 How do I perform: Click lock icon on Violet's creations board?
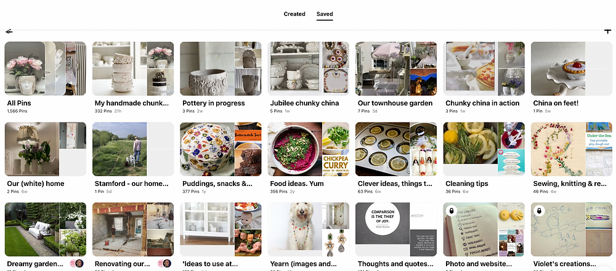pyautogui.click(x=538, y=210)
